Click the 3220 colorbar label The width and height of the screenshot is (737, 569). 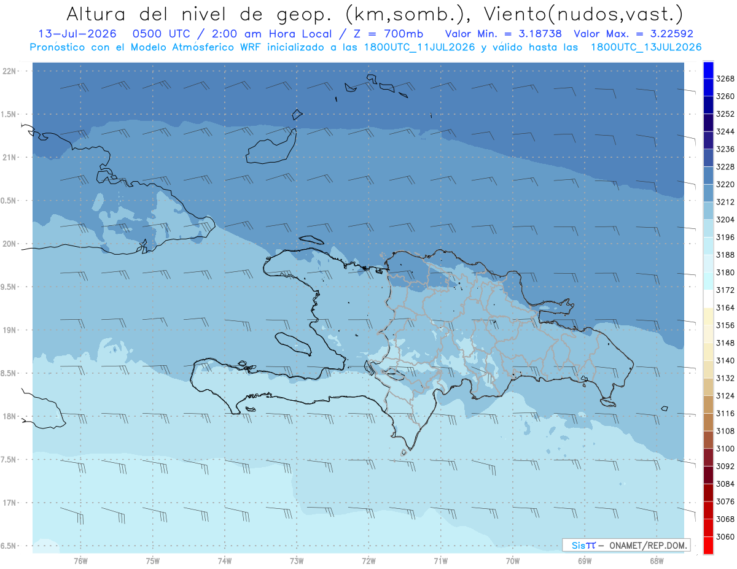725,184
